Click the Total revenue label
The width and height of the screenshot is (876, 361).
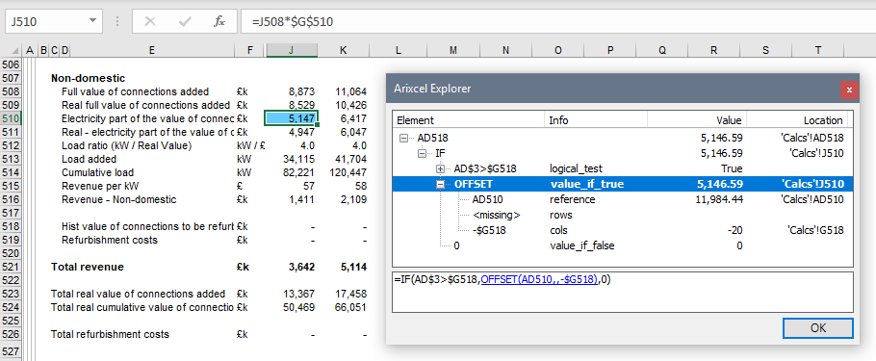click(88, 267)
